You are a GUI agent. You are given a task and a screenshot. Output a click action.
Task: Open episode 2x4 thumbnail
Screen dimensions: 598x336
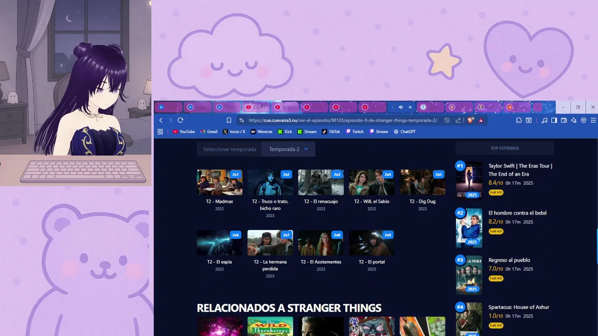coord(371,182)
